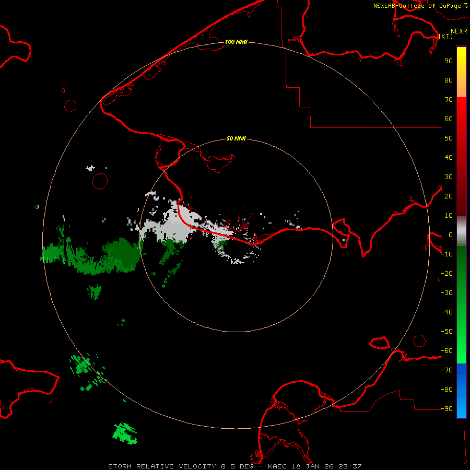Screen dimensions: 470x470
Task: Click the 50 value on the color scale
Action: [x=449, y=138]
